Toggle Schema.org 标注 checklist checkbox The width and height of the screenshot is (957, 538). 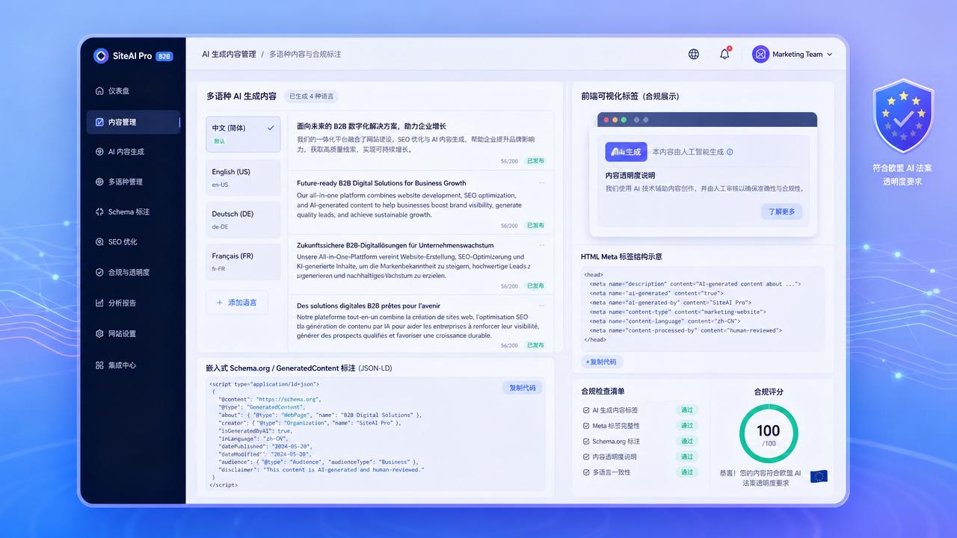tap(586, 442)
